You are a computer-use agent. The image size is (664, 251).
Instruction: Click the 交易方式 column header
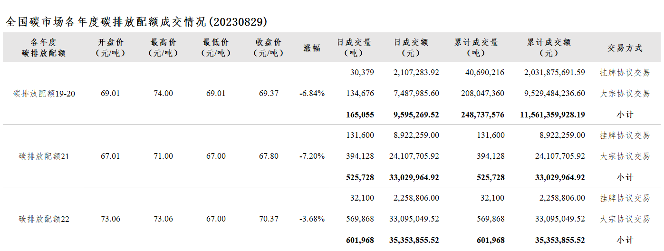[x=625, y=48]
